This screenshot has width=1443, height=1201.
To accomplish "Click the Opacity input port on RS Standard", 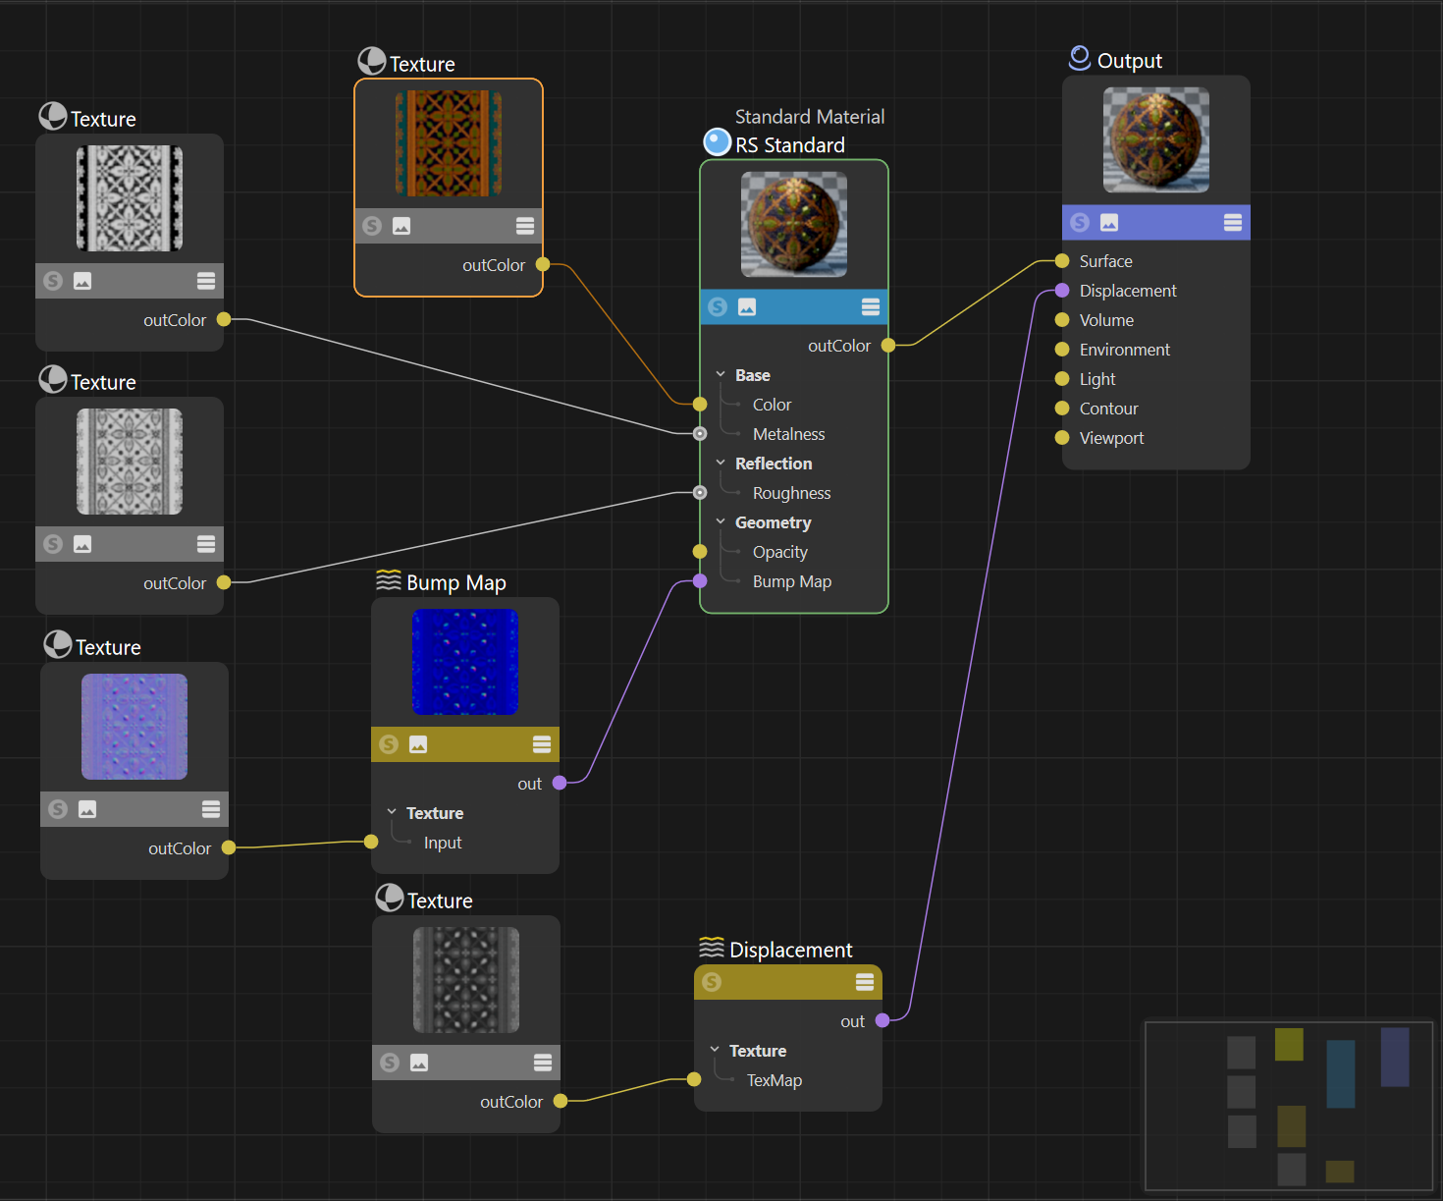I will point(700,552).
